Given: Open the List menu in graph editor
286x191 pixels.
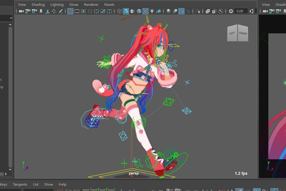Looking at the screenshot, I should [x=36, y=184].
